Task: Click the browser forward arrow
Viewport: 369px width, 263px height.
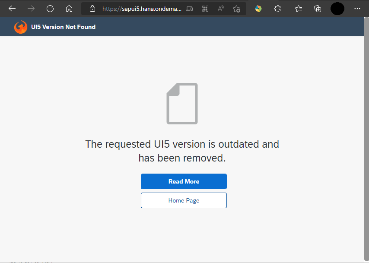Action: [x=31, y=9]
